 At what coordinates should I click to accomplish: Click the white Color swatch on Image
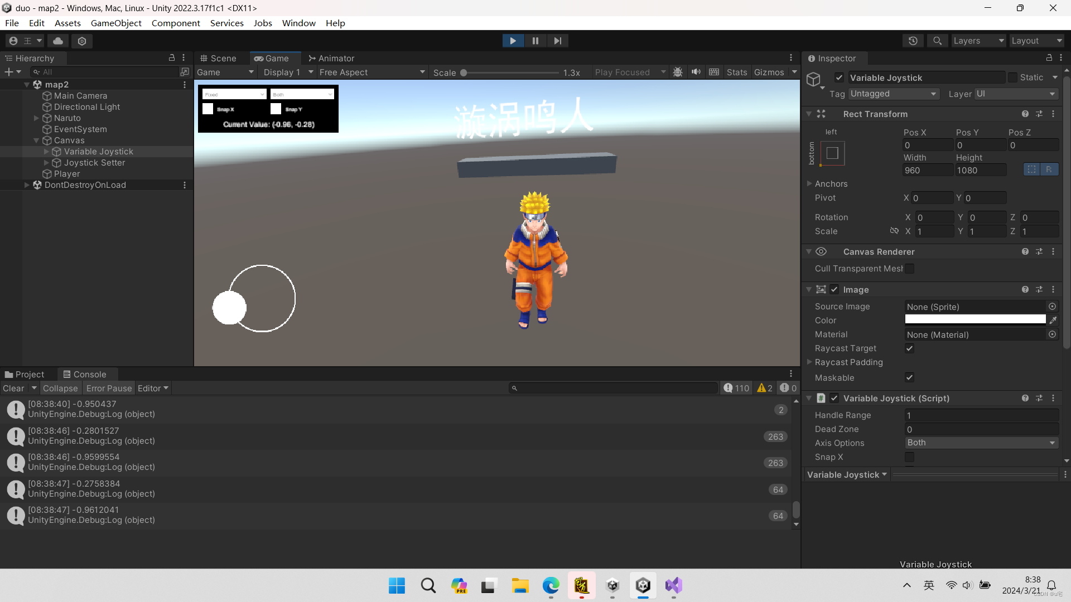(975, 319)
